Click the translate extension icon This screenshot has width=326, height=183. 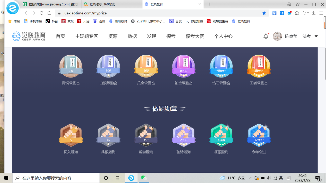282,13
